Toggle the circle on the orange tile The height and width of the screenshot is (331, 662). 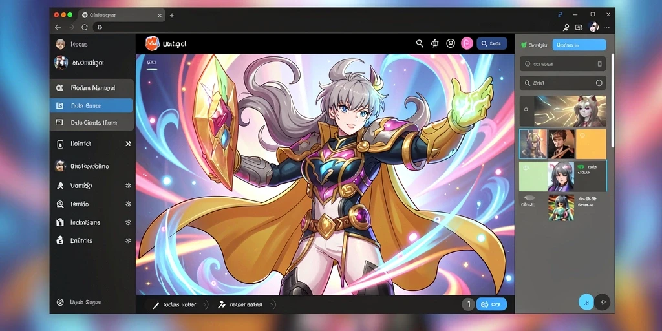582,136
